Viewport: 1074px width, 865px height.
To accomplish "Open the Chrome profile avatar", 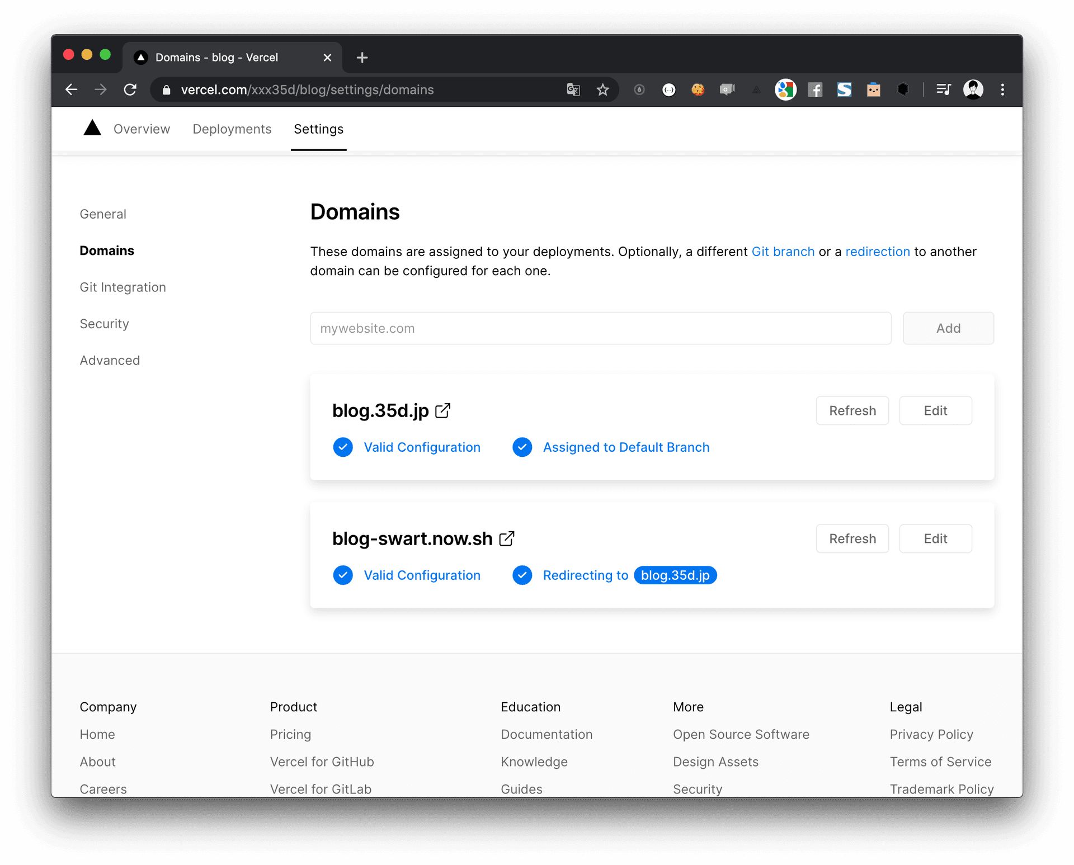I will tap(973, 89).
